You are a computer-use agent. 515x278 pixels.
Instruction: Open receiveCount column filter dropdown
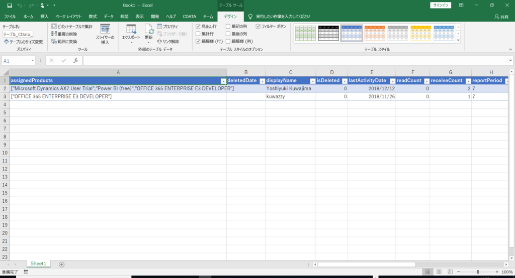[x=468, y=81]
